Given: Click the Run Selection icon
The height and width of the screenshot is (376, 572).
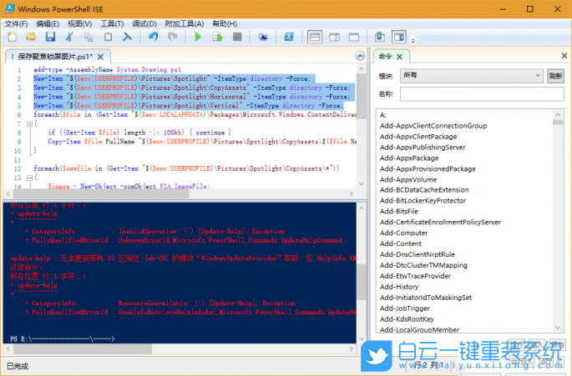Looking at the screenshot, I should 217,38.
